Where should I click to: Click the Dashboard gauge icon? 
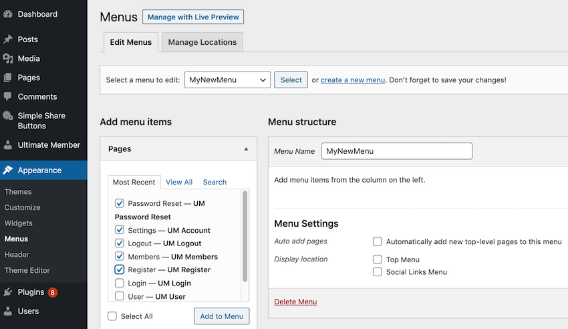click(x=7, y=14)
